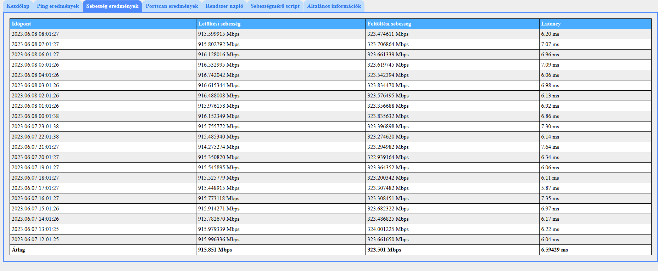Select timestamp 2023.06.08 07:01:27
The height and width of the screenshot is (271, 658).
(x=35, y=44)
